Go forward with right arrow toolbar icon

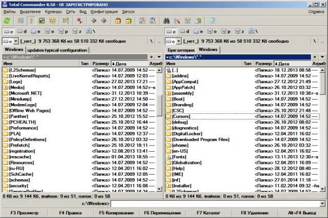pos(104,20)
